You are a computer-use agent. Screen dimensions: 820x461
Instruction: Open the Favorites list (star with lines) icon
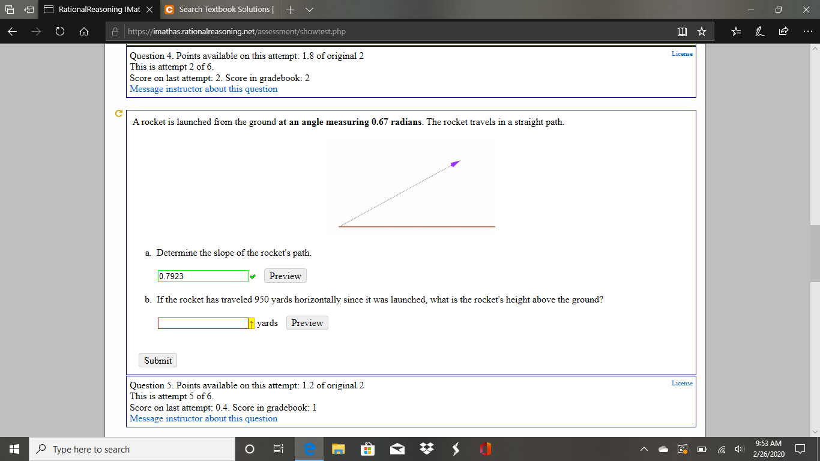tap(736, 31)
